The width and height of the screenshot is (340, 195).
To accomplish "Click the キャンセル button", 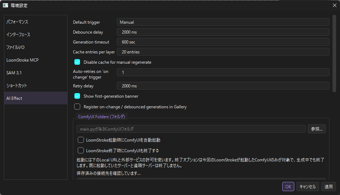I will [x=307, y=187].
